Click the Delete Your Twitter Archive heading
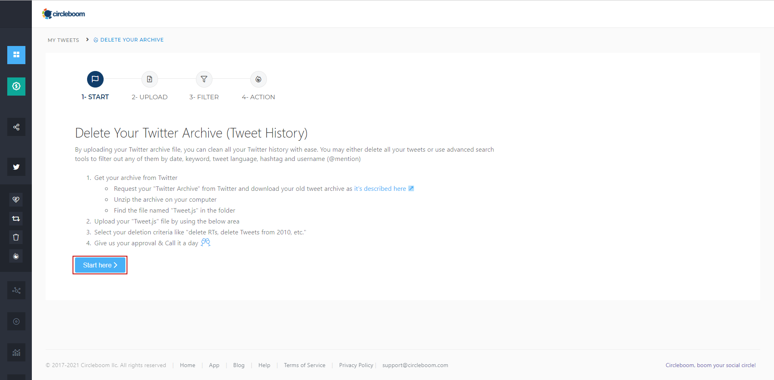Image resolution: width=774 pixels, height=380 pixels. point(191,133)
